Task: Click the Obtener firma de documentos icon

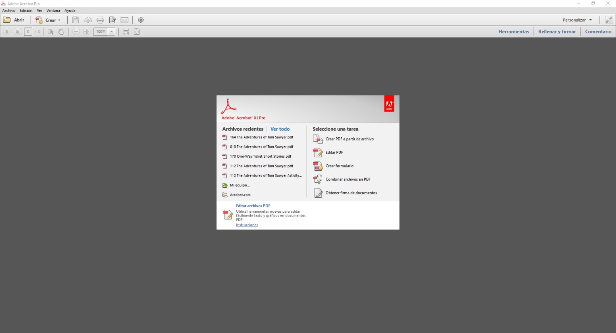Action: coord(318,193)
